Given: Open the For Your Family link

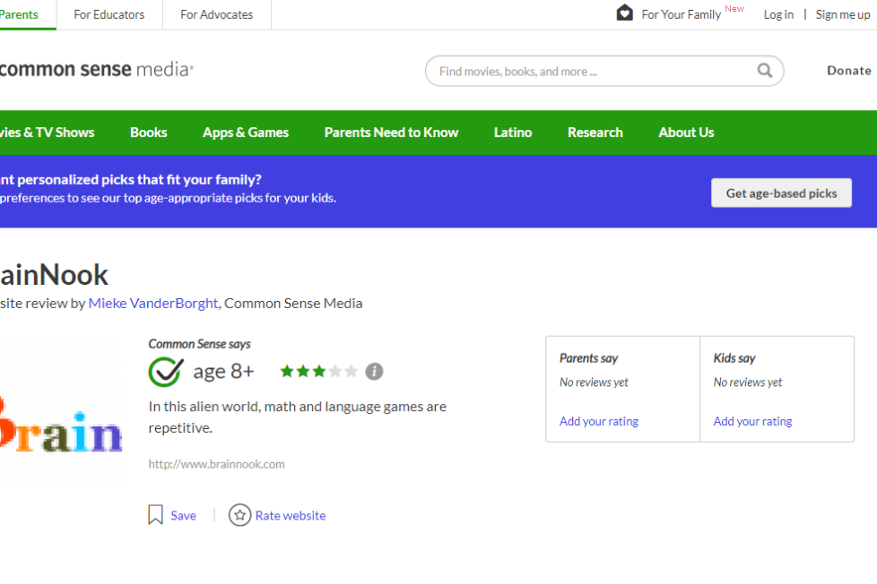Looking at the screenshot, I should (x=682, y=14).
